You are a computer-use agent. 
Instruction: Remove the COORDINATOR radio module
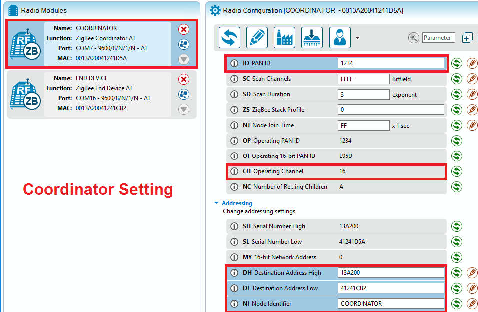click(184, 29)
